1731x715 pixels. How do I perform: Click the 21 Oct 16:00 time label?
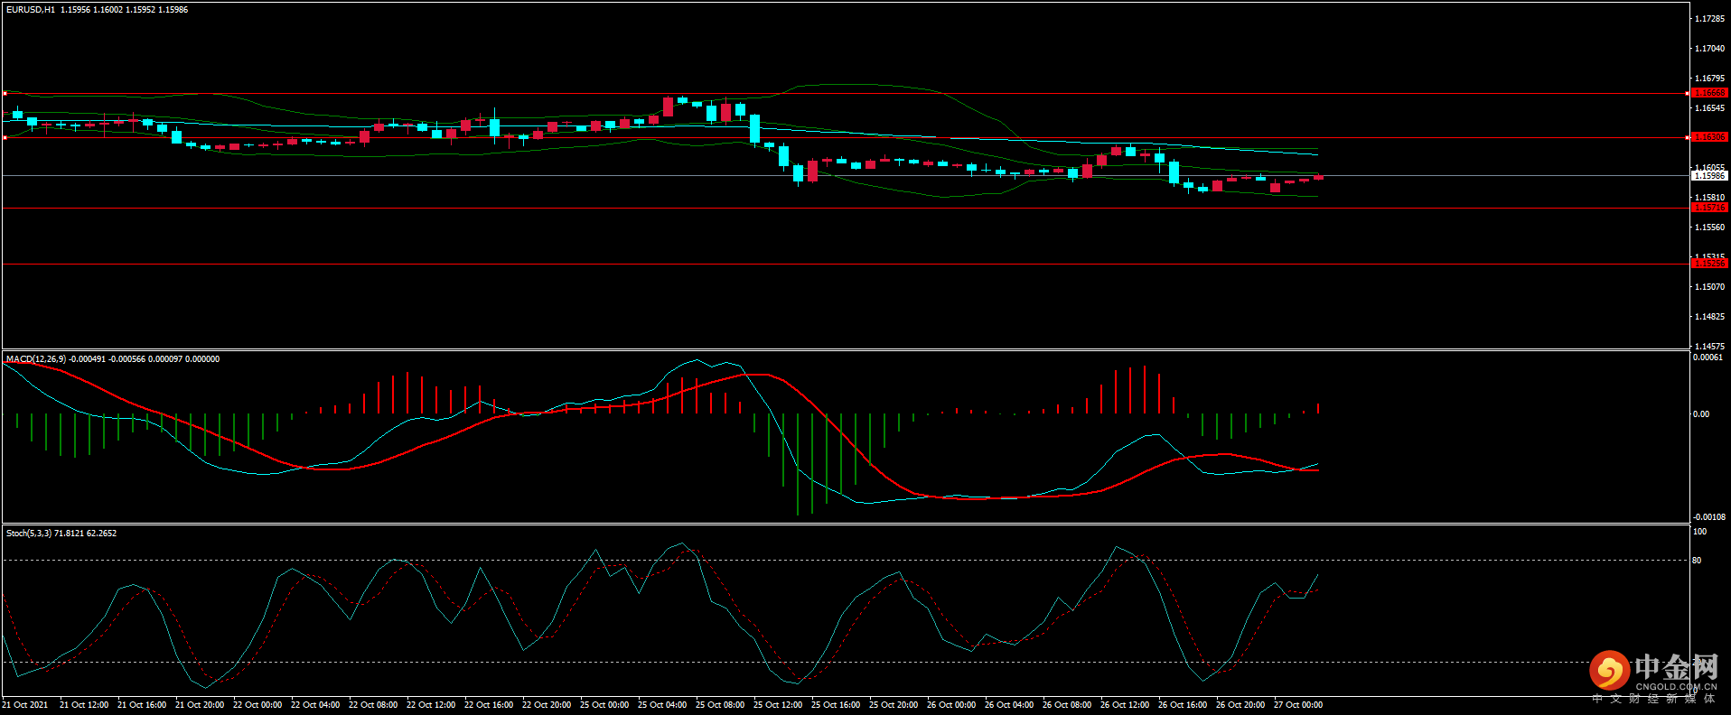pos(142,705)
